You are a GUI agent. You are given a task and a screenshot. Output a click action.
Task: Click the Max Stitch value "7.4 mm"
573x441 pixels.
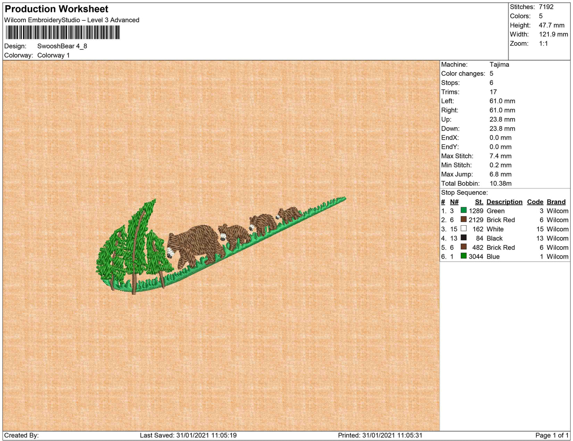[x=500, y=156]
